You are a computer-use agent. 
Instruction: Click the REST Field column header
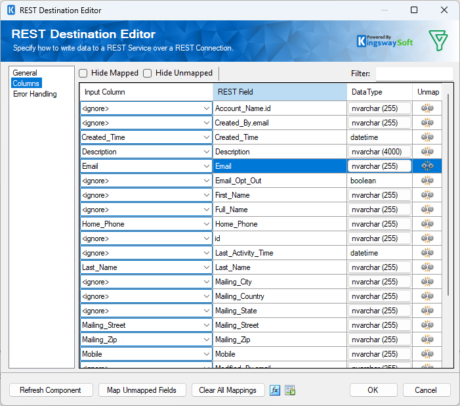coord(280,92)
